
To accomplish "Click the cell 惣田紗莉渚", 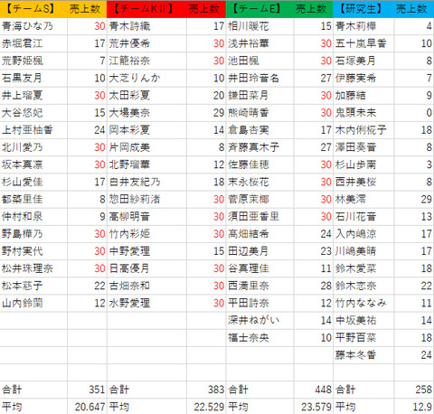I will [x=146, y=200].
